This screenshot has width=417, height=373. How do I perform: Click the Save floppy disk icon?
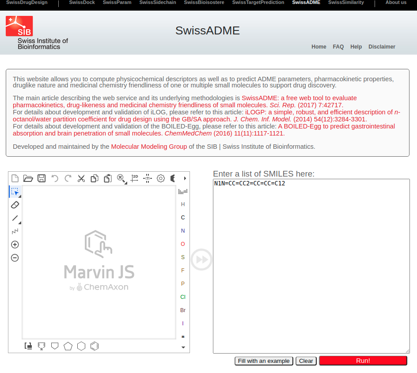pyautogui.click(x=42, y=178)
